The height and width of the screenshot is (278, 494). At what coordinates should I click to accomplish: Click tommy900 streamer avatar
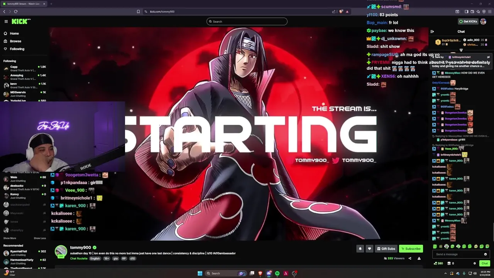(61, 251)
